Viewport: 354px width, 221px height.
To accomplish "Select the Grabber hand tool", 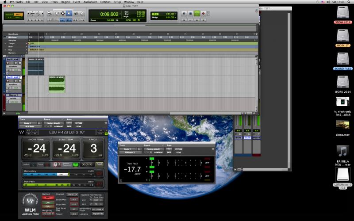I will point(69,13).
